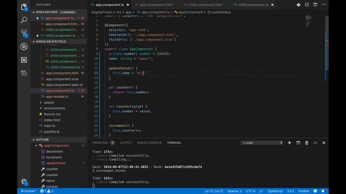Close the terminal panel
This screenshot has height=194, width=346.
pos(324,143)
